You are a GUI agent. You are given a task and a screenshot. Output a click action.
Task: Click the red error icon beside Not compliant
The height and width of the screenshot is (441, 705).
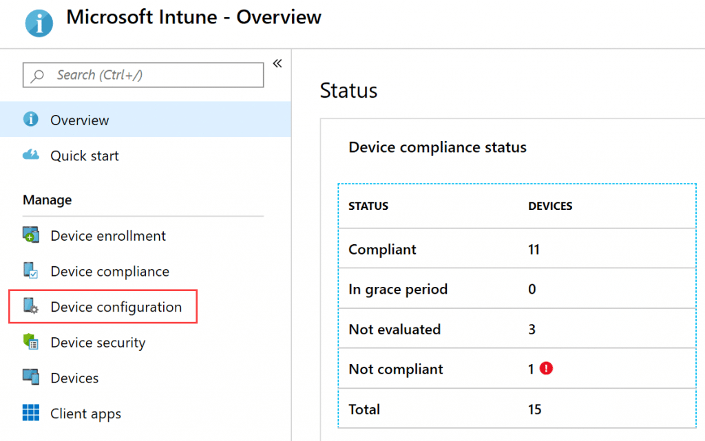pos(546,369)
